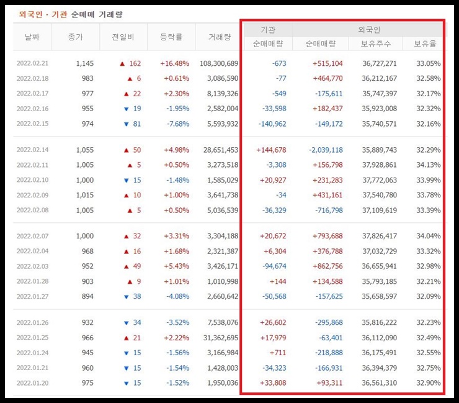
Task: Select the date 2022.01.20
Action: point(32,383)
